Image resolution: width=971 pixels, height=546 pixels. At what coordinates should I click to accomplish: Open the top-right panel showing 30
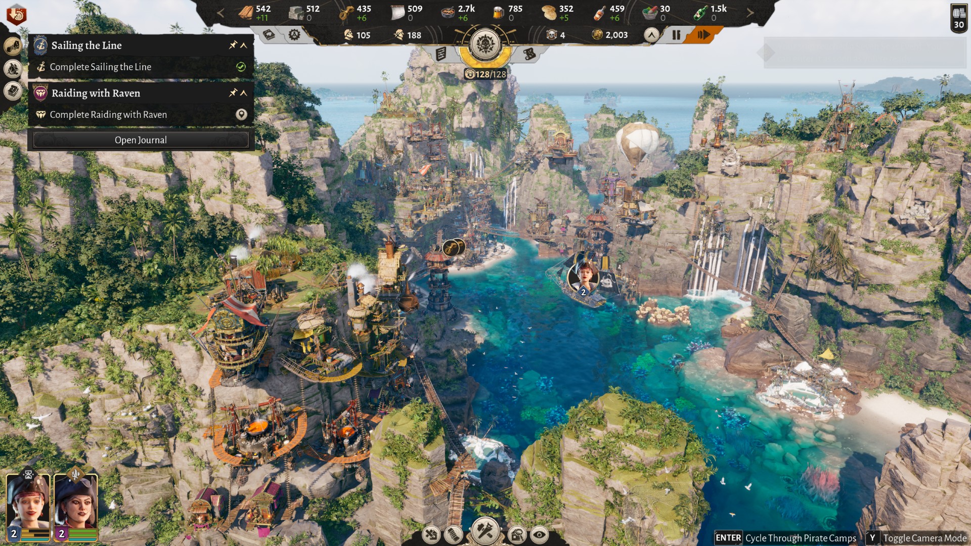point(959,18)
